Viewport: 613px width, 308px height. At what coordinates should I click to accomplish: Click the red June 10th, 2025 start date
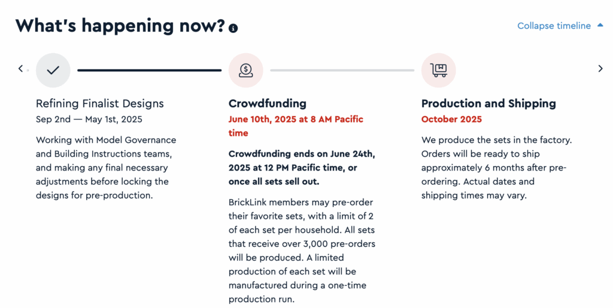click(296, 126)
